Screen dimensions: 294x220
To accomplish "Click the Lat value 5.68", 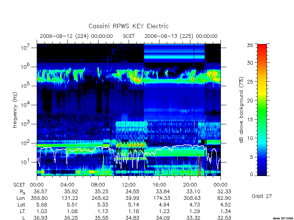I will (42, 205).
